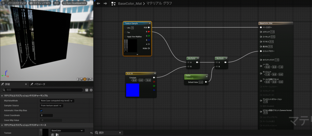Click the Base Color (ベースカラー) input pin
Image resolution: width=312 pixels, height=136 pixels.
261,27
